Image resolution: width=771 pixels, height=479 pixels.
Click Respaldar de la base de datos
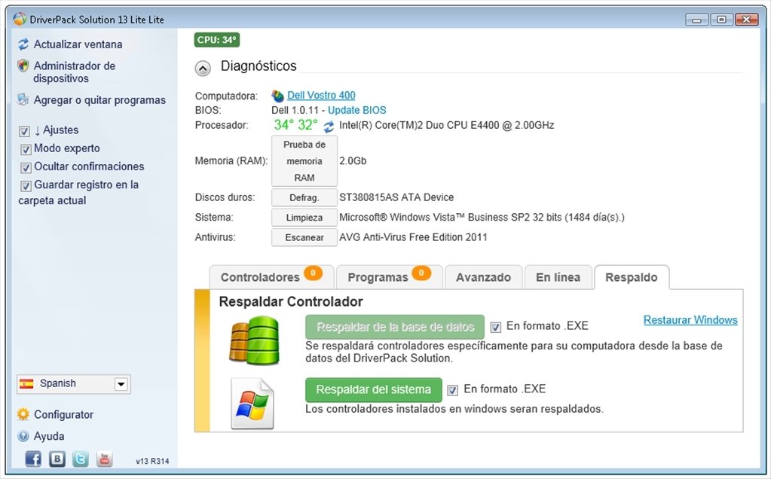[395, 327]
